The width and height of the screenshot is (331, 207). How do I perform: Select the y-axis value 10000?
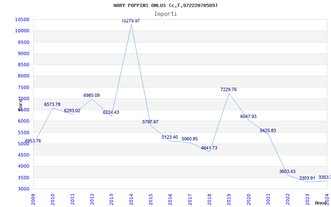(x=22, y=31)
